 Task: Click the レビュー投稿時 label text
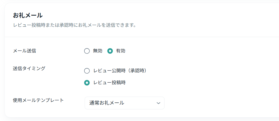109,83
